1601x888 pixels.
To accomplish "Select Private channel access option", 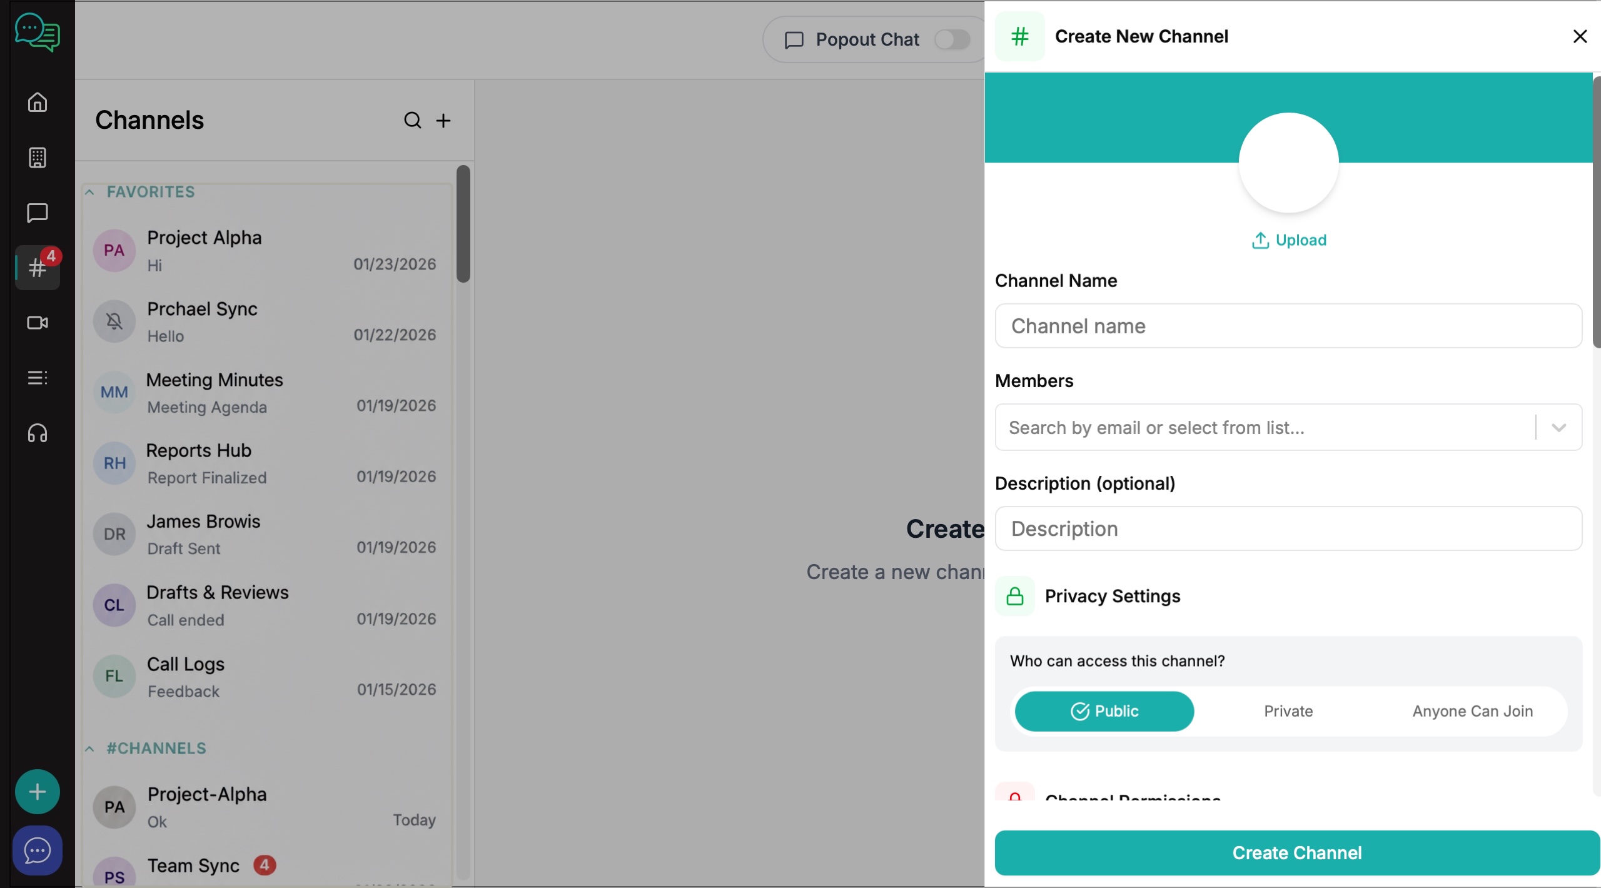I will click(x=1288, y=711).
